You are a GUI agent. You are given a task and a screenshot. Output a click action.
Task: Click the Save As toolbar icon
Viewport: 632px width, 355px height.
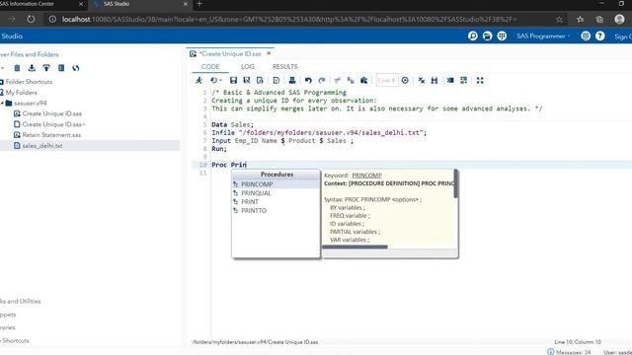(x=247, y=80)
